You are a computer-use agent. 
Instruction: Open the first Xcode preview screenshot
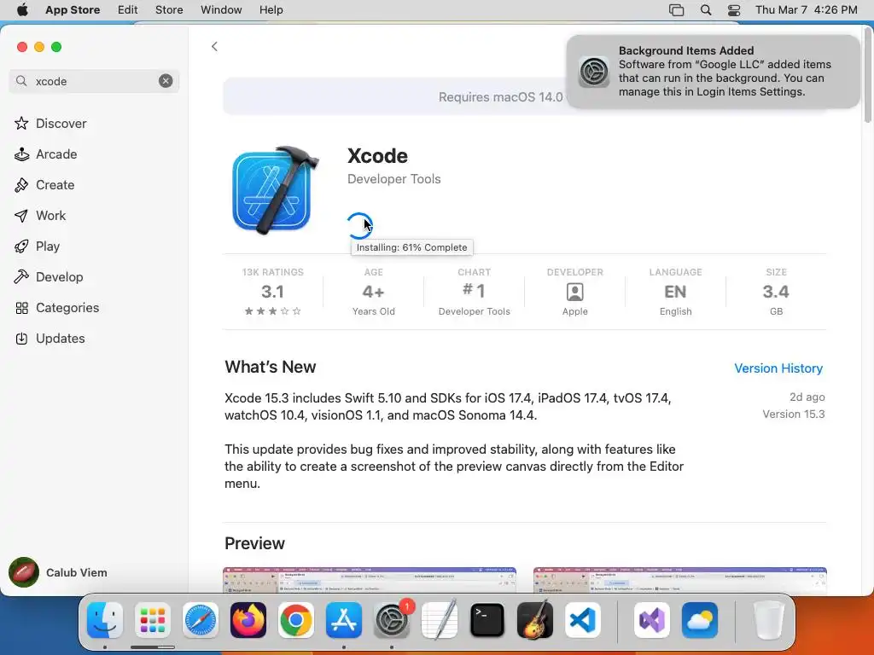pyautogui.click(x=369, y=580)
